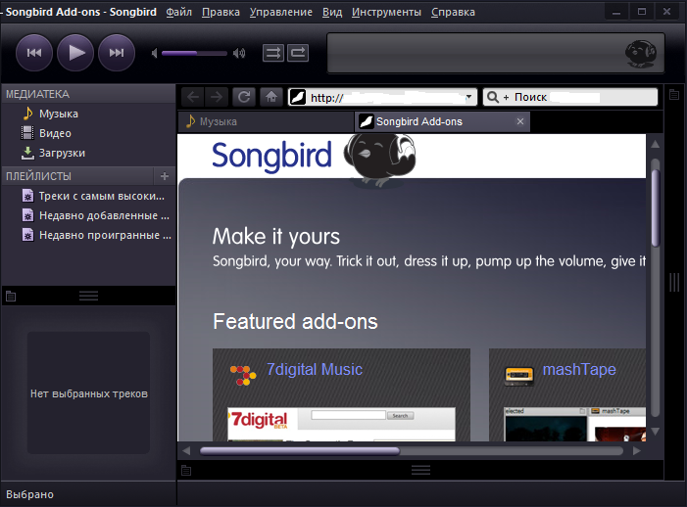Click the vertical scrollbar down arrow
This screenshot has height=507, width=687.
click(x=655, y=432)
